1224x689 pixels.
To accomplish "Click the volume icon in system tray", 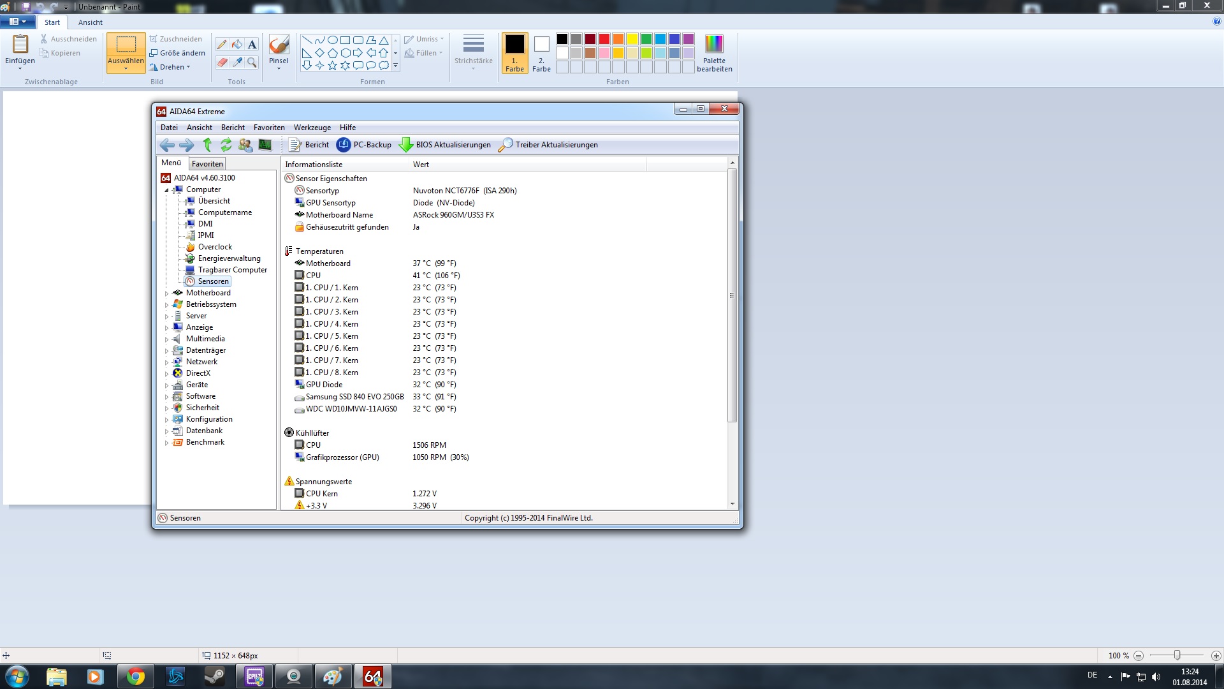I will 1156,676.
